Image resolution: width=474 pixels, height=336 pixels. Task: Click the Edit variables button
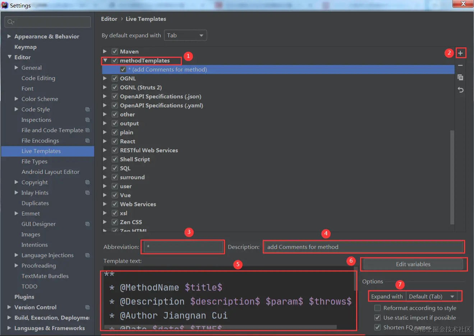pyautogui.click(x=413, y=264)
